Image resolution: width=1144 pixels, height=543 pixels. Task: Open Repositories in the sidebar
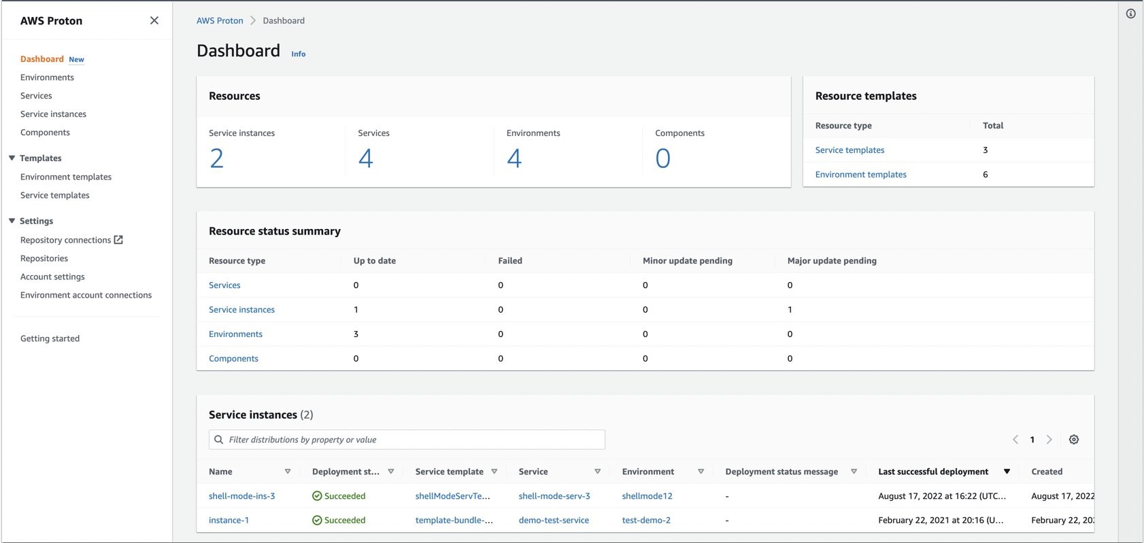(44, 258)
